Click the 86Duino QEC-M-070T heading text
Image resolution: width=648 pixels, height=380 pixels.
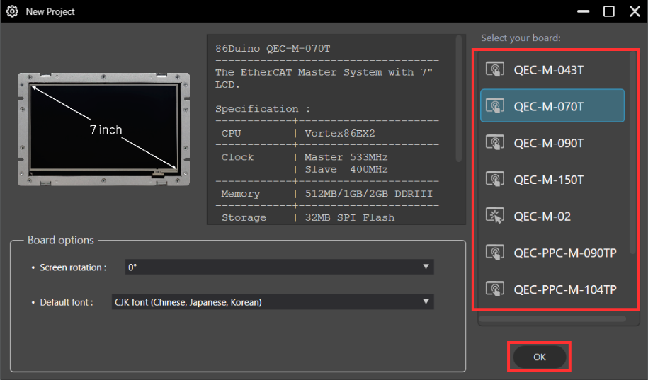(273, 48)
